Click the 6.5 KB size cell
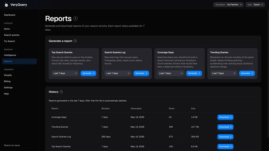This screenshot has width=269, height=151. [x=194, y=146]
